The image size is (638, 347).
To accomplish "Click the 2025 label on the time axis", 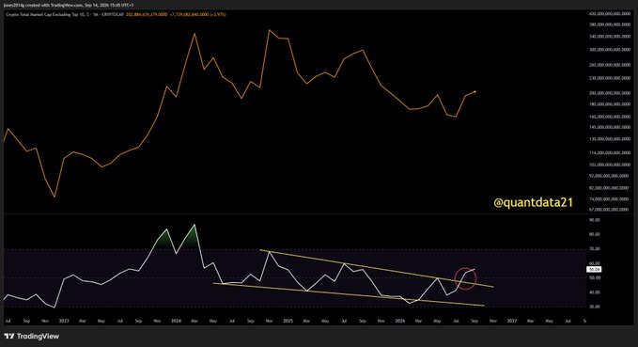I will point(288,321).
